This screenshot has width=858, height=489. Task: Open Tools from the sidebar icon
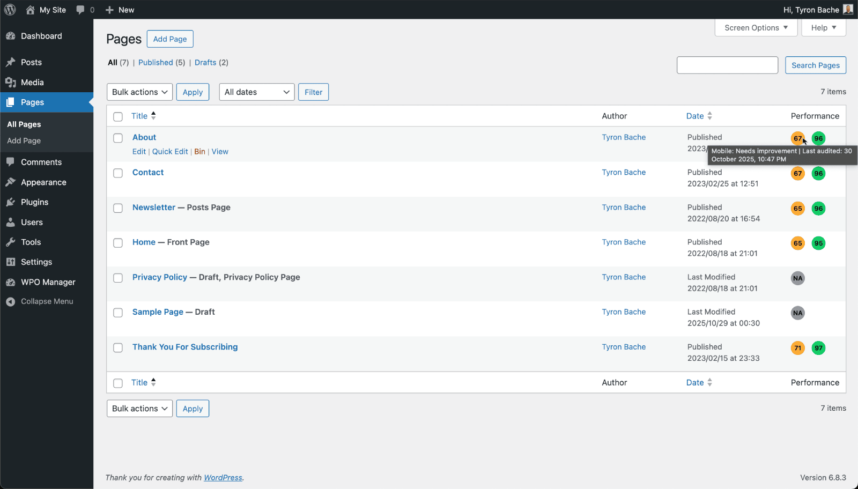(12, 242)
